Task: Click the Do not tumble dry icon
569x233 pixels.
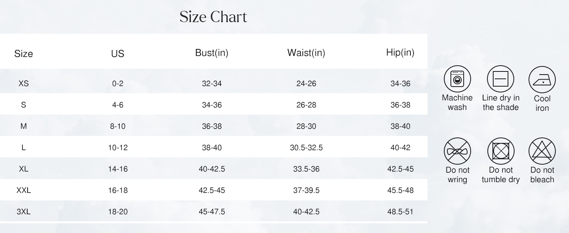Action: [x=501, y=151]
